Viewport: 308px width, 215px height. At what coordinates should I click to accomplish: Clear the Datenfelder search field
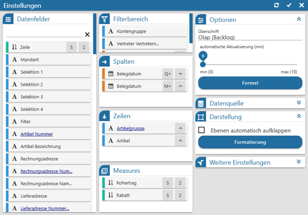(87, 34)
